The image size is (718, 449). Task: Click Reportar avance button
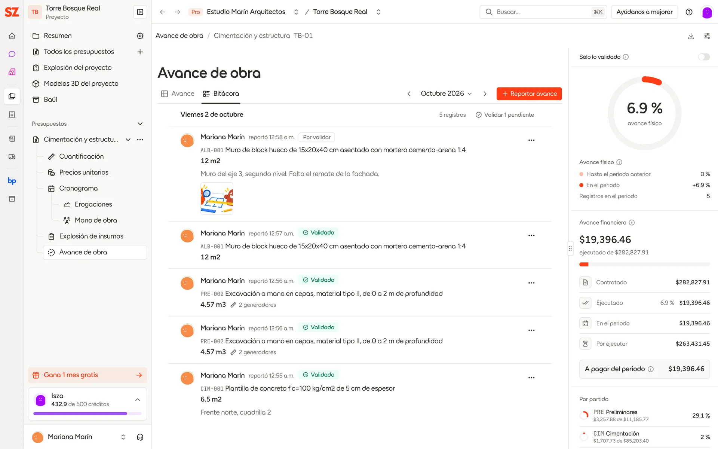[x=529, y=94]
